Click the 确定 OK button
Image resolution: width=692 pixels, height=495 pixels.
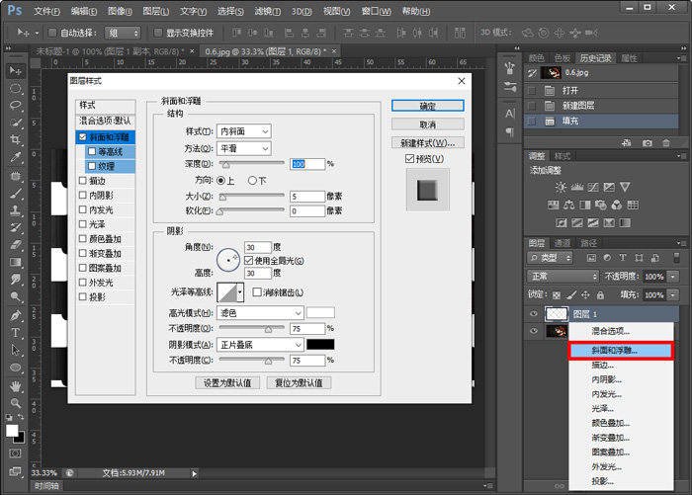tap(428, 106)
